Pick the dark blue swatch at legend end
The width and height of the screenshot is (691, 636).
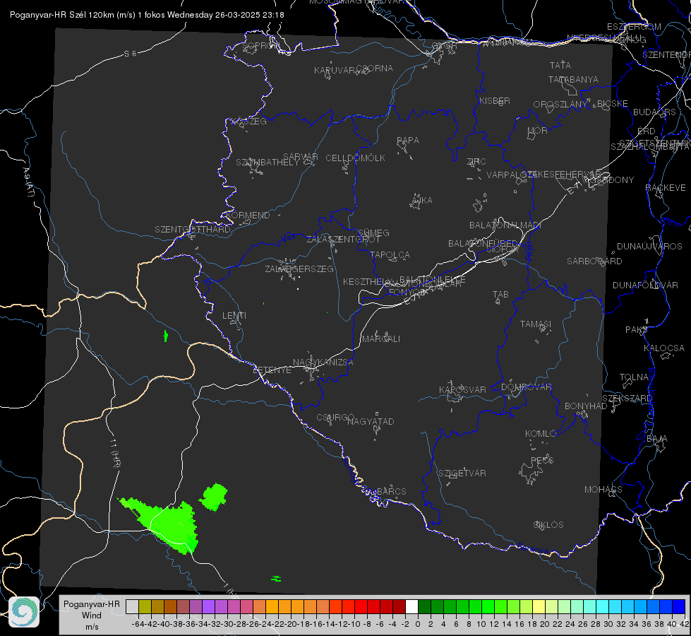[679, 606]
